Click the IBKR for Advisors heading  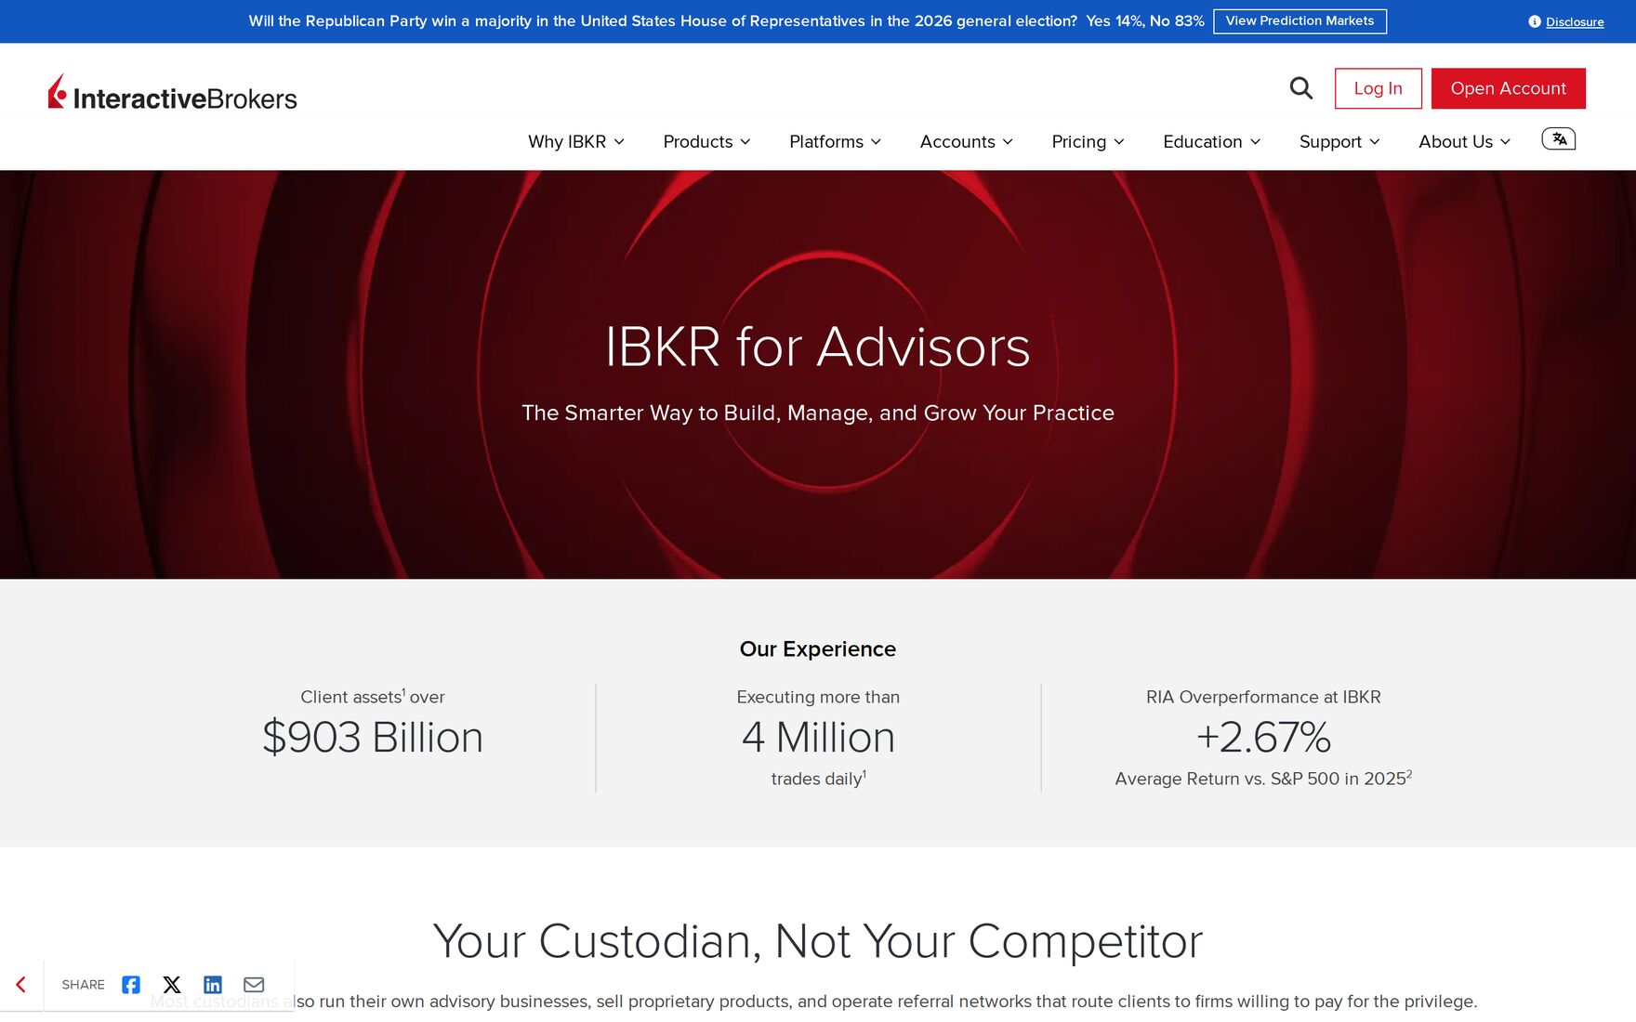point(818,347)
